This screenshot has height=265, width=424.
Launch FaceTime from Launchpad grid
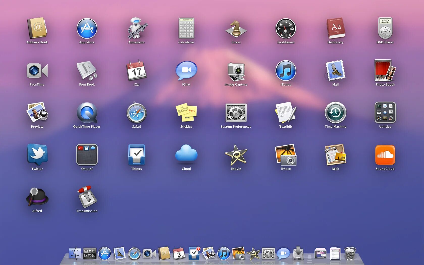37,70
